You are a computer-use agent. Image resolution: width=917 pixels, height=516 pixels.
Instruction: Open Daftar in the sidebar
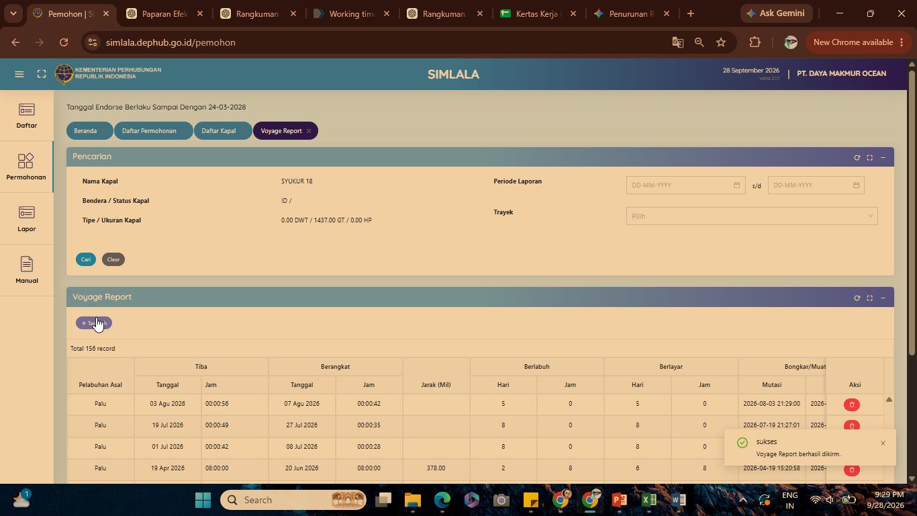[x=27, y=116]
